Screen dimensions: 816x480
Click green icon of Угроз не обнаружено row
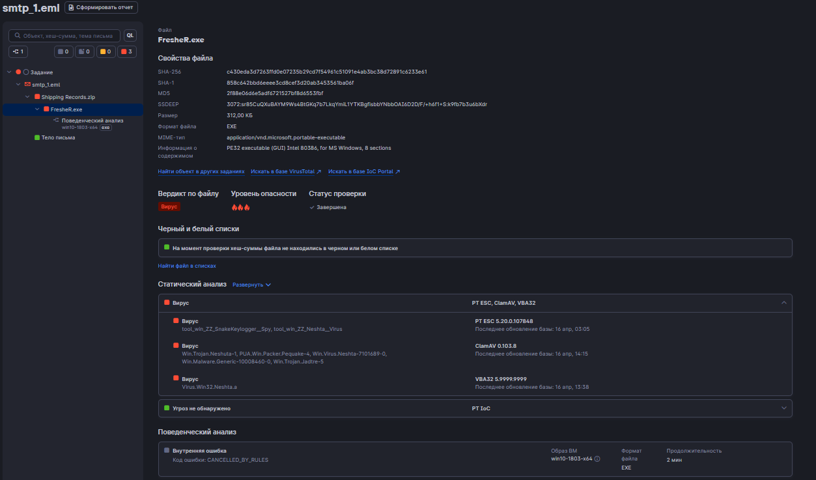coord(167,408)
